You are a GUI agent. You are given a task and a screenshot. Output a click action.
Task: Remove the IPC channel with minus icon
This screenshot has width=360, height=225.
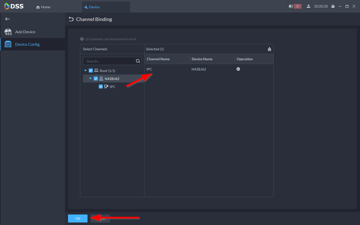point(238,69)
